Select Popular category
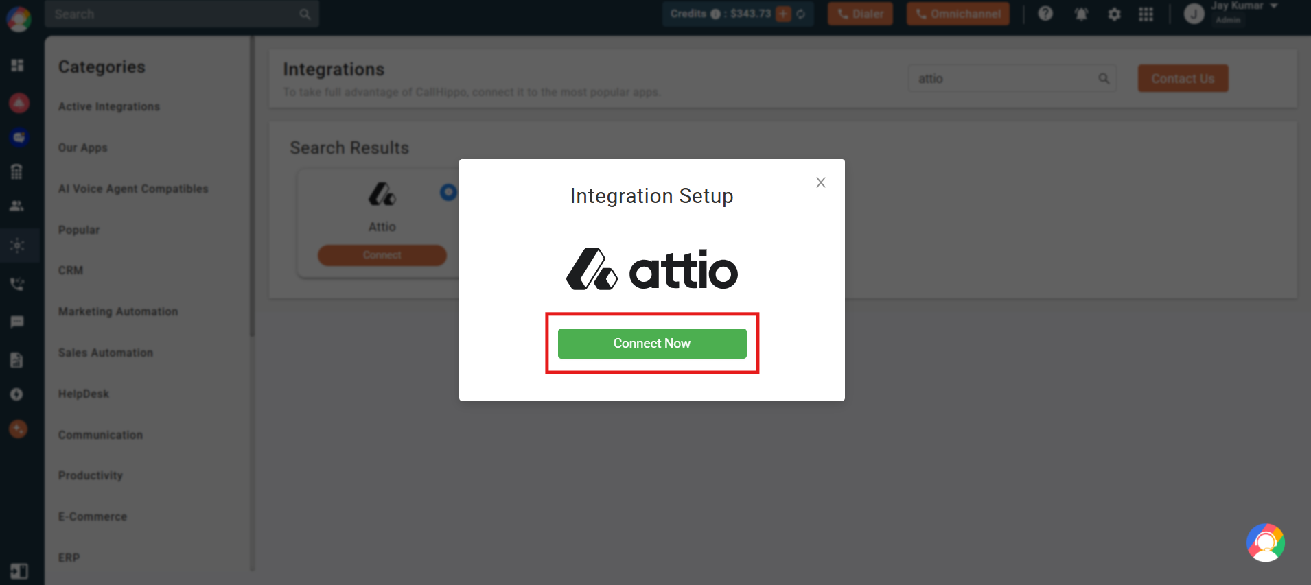The width and height of the screenshot is (1311, 585). point(79,230)
